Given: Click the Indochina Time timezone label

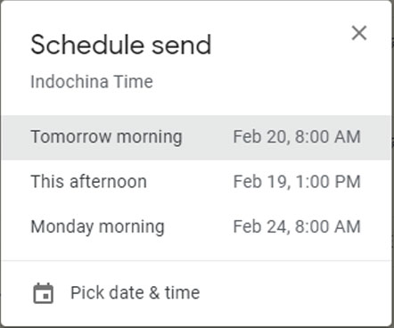Looking at the screenshot, I should pyautogui.click(x=92, y=81).
